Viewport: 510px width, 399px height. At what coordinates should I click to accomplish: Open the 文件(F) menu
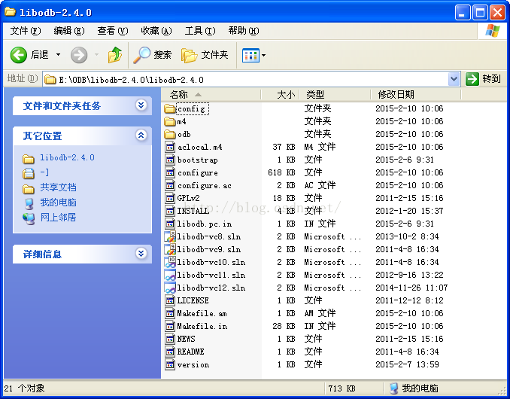pyautogui.click(x=26, y=31)
